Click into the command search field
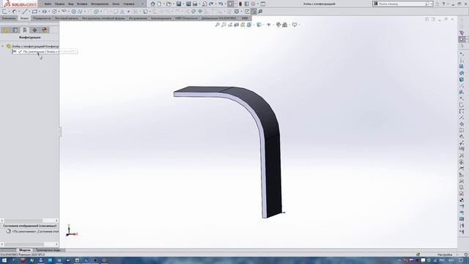Image resolution: width=469 pixels, height=264 pixels. tap(402, 4)
